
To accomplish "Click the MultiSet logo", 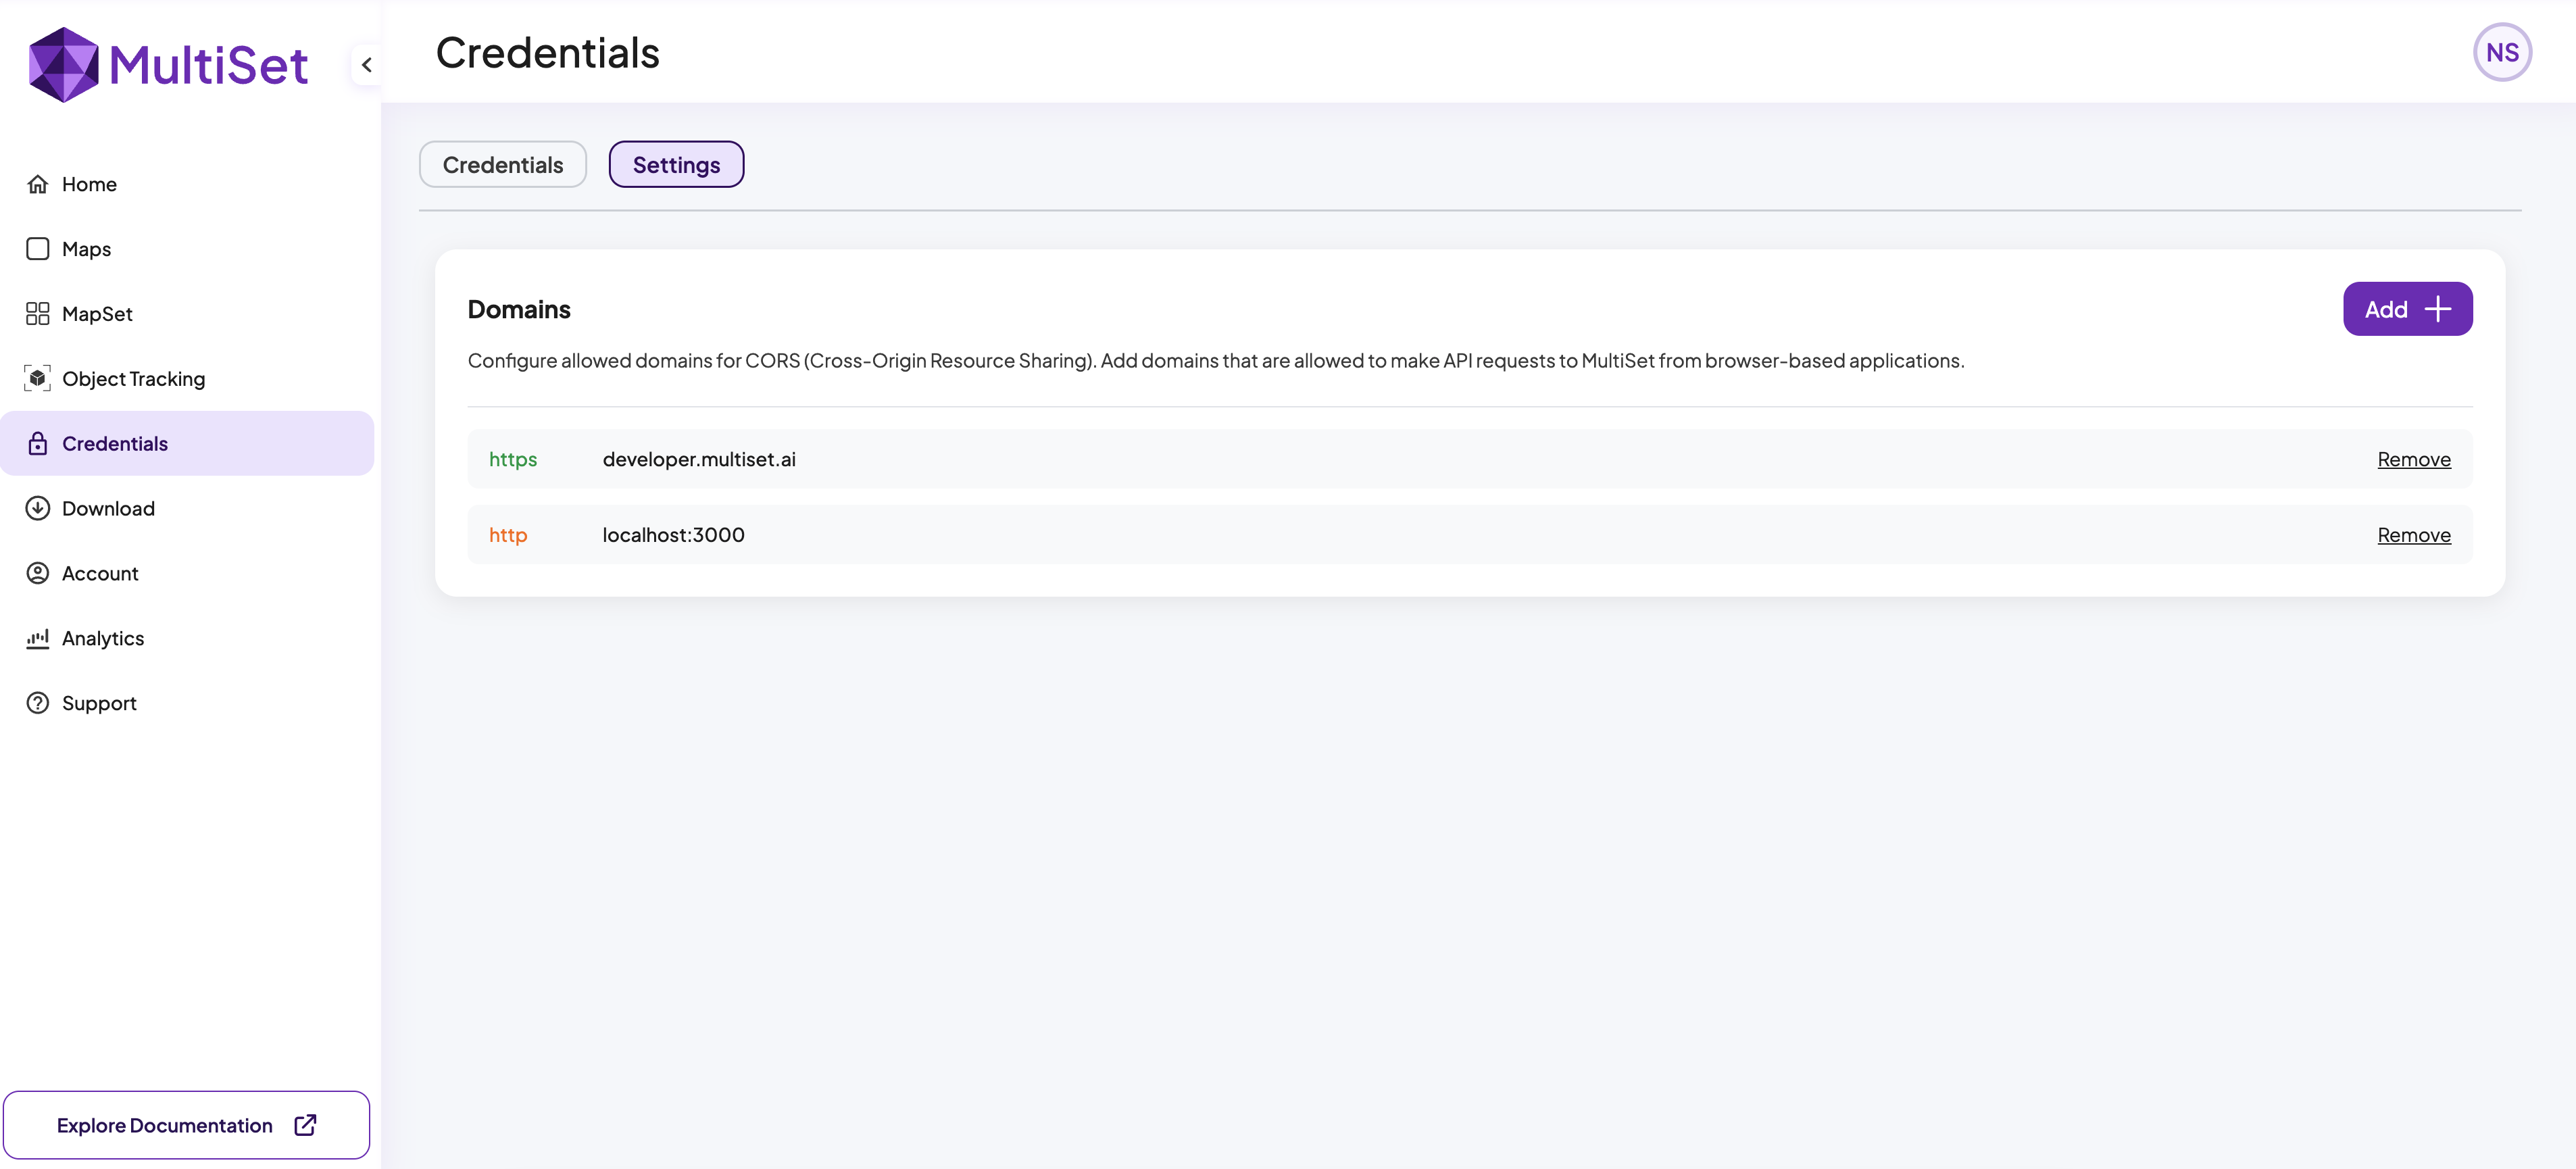I will tap(168, 65).
